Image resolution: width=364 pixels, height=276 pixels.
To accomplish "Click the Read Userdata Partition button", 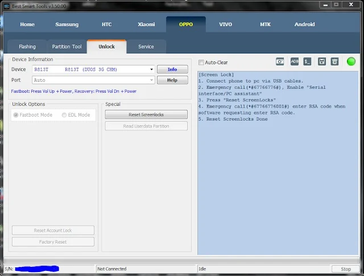I will pos(146,126).
